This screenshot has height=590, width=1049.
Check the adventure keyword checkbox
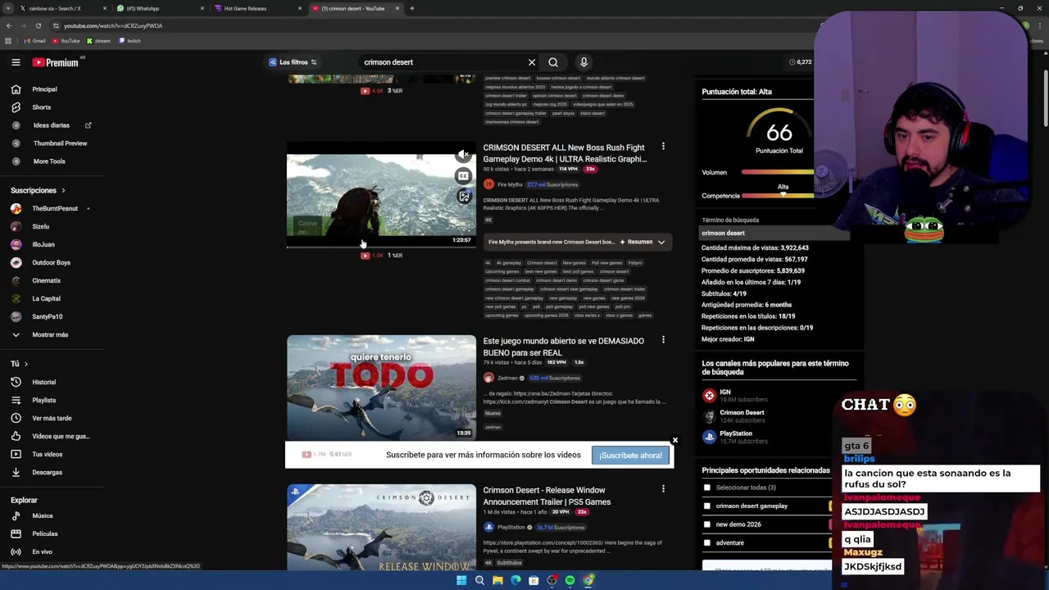click(x=707, y=542)
